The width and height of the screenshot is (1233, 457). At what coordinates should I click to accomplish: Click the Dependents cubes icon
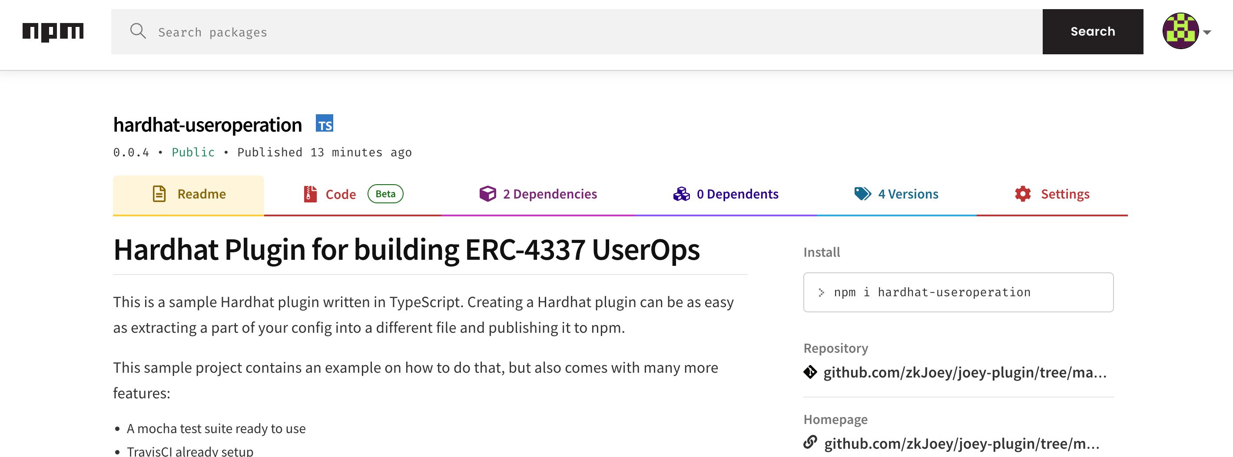tap(682, 194)
